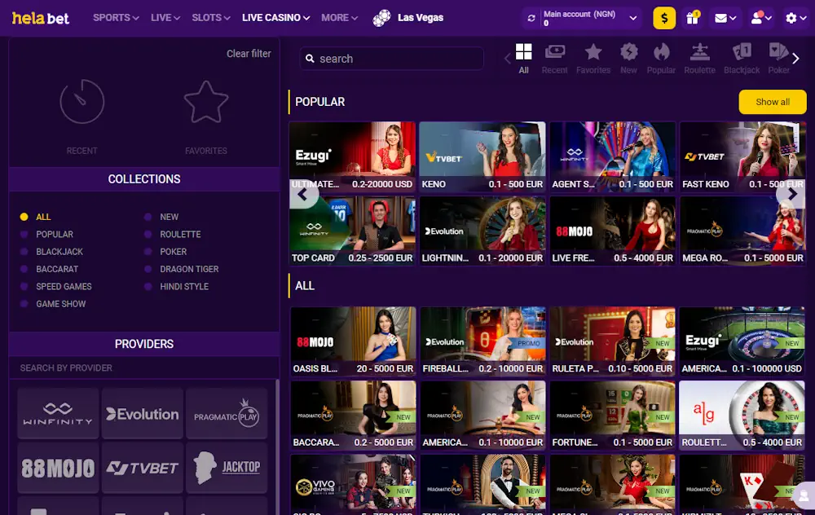Open the Recent games category

pos(555,55)
